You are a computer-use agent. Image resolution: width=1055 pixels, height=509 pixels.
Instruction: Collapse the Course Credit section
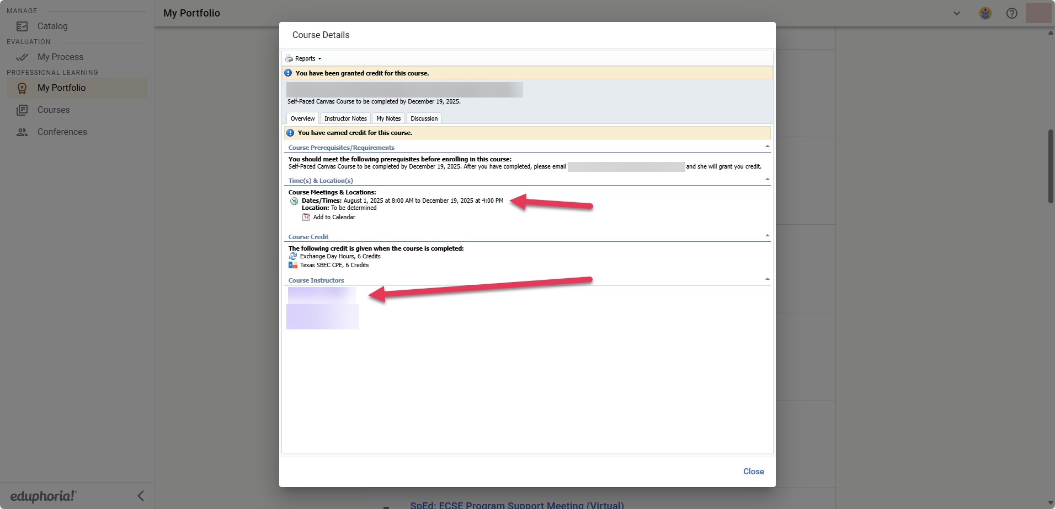point(767,236)
